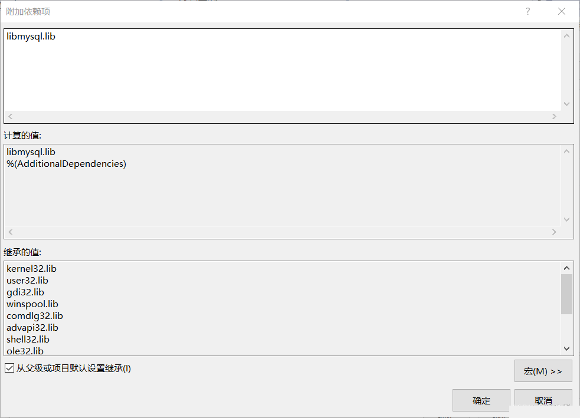Viewport: 580px width, 418px height.
Task: Click the left arrow of the computed values scrollbar
Action: tap(9, 232)
